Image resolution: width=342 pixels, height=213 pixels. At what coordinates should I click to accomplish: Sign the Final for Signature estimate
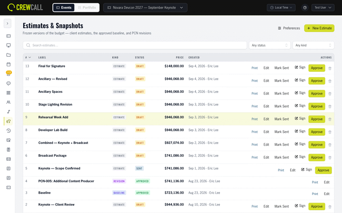coord(300,67)
